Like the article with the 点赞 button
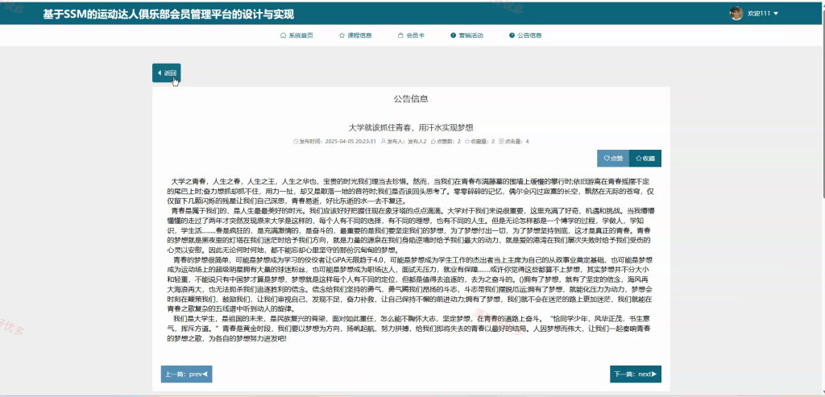Viewport: 825px width, 397px height. point(613,159)
